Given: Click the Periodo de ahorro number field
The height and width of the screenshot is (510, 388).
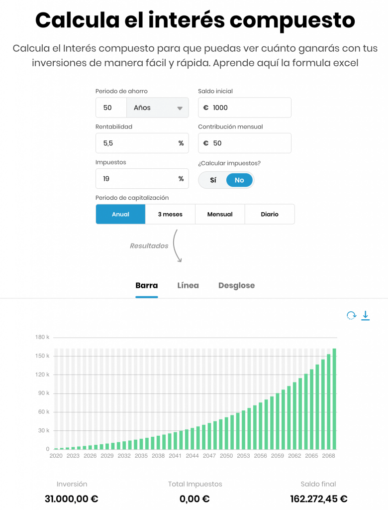Looking at the screenshot, I should pos(111,108).
